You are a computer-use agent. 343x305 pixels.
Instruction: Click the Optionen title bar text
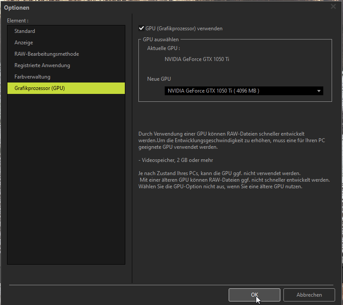click(17, 7)
